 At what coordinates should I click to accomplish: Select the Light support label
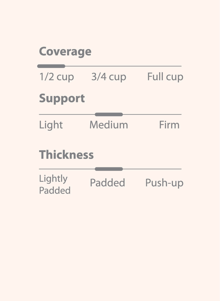click(x=51, y=125)
